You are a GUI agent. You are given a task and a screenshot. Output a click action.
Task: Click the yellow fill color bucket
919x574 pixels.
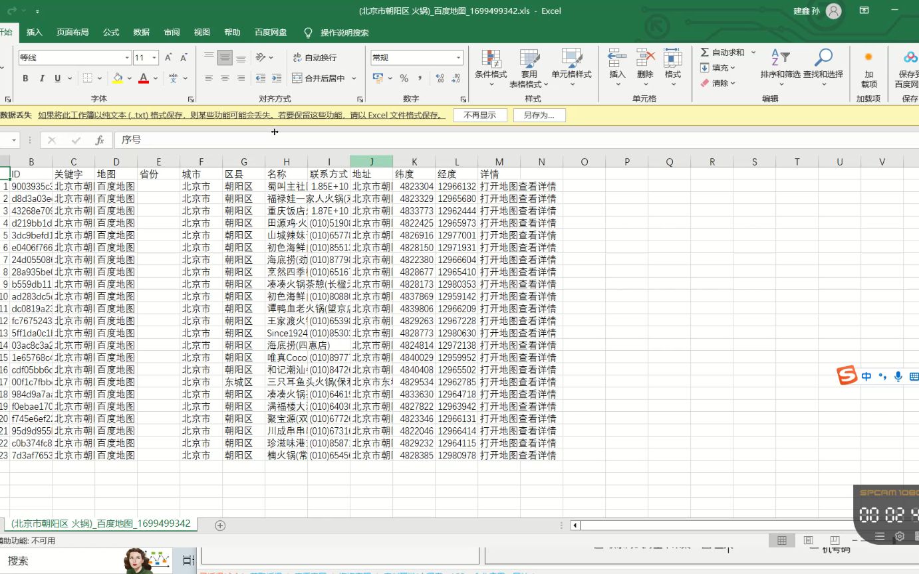(118, 78)
